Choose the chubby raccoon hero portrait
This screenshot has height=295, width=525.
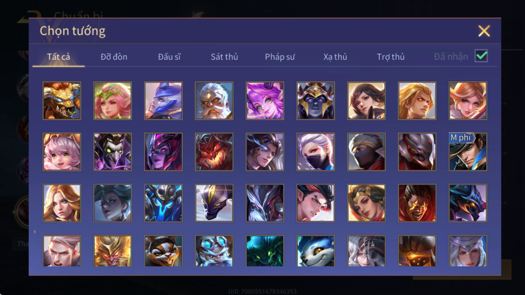pyautogui.click(x=164, y=251)
